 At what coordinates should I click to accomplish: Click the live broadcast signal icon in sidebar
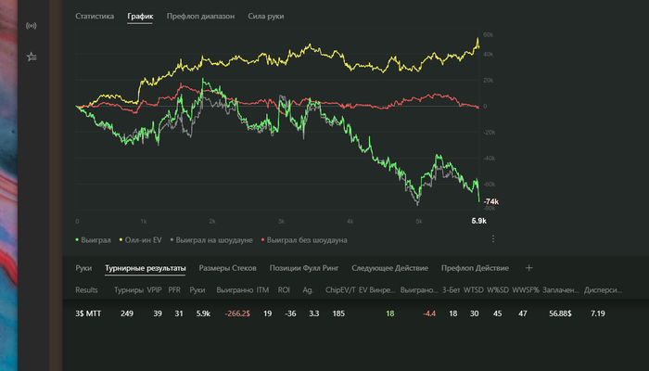(32, 25)
